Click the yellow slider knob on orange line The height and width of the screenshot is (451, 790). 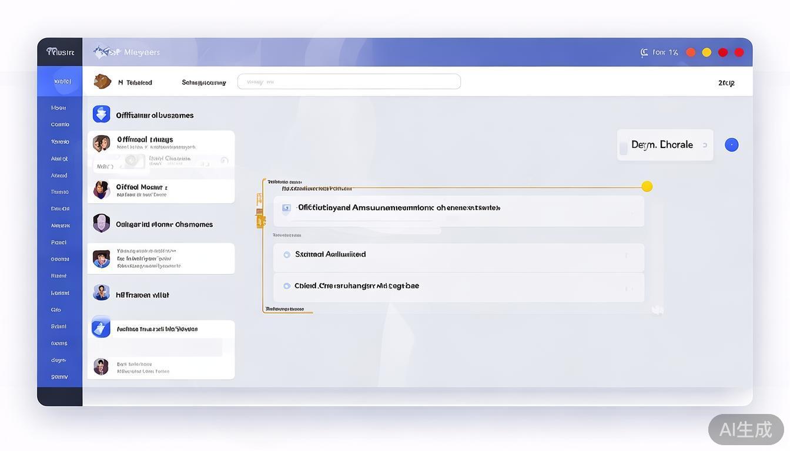[647, 186]
